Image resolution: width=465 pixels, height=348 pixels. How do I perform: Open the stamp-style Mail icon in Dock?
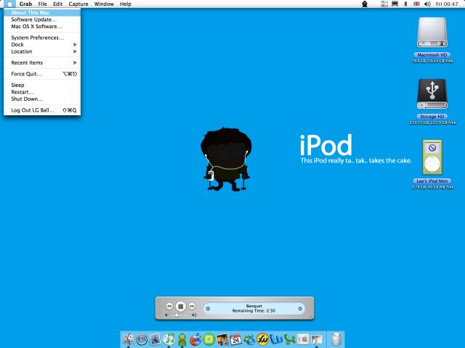155,339
